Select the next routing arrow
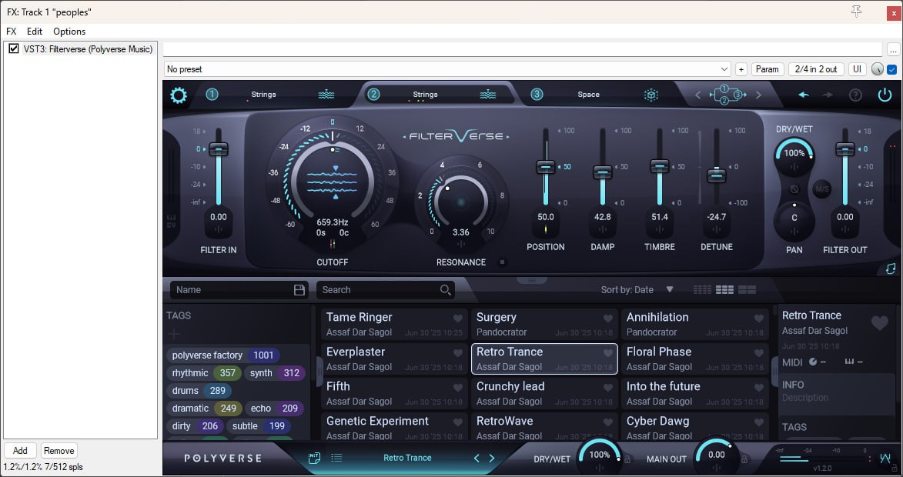 [758, 95]
